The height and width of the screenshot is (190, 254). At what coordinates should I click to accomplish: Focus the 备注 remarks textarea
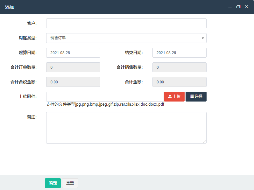pos(126,128)
